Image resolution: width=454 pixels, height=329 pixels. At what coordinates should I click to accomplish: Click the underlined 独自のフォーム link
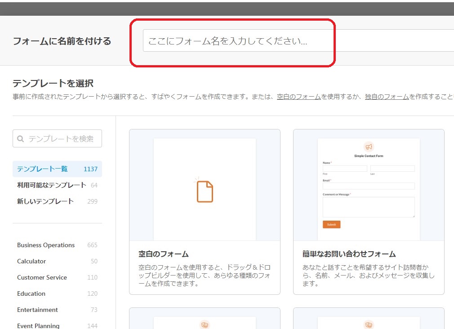tap(387, 97)
